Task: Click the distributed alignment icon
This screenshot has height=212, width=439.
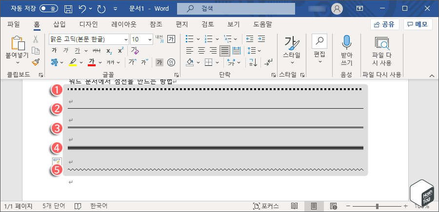Action: [237, 51]
